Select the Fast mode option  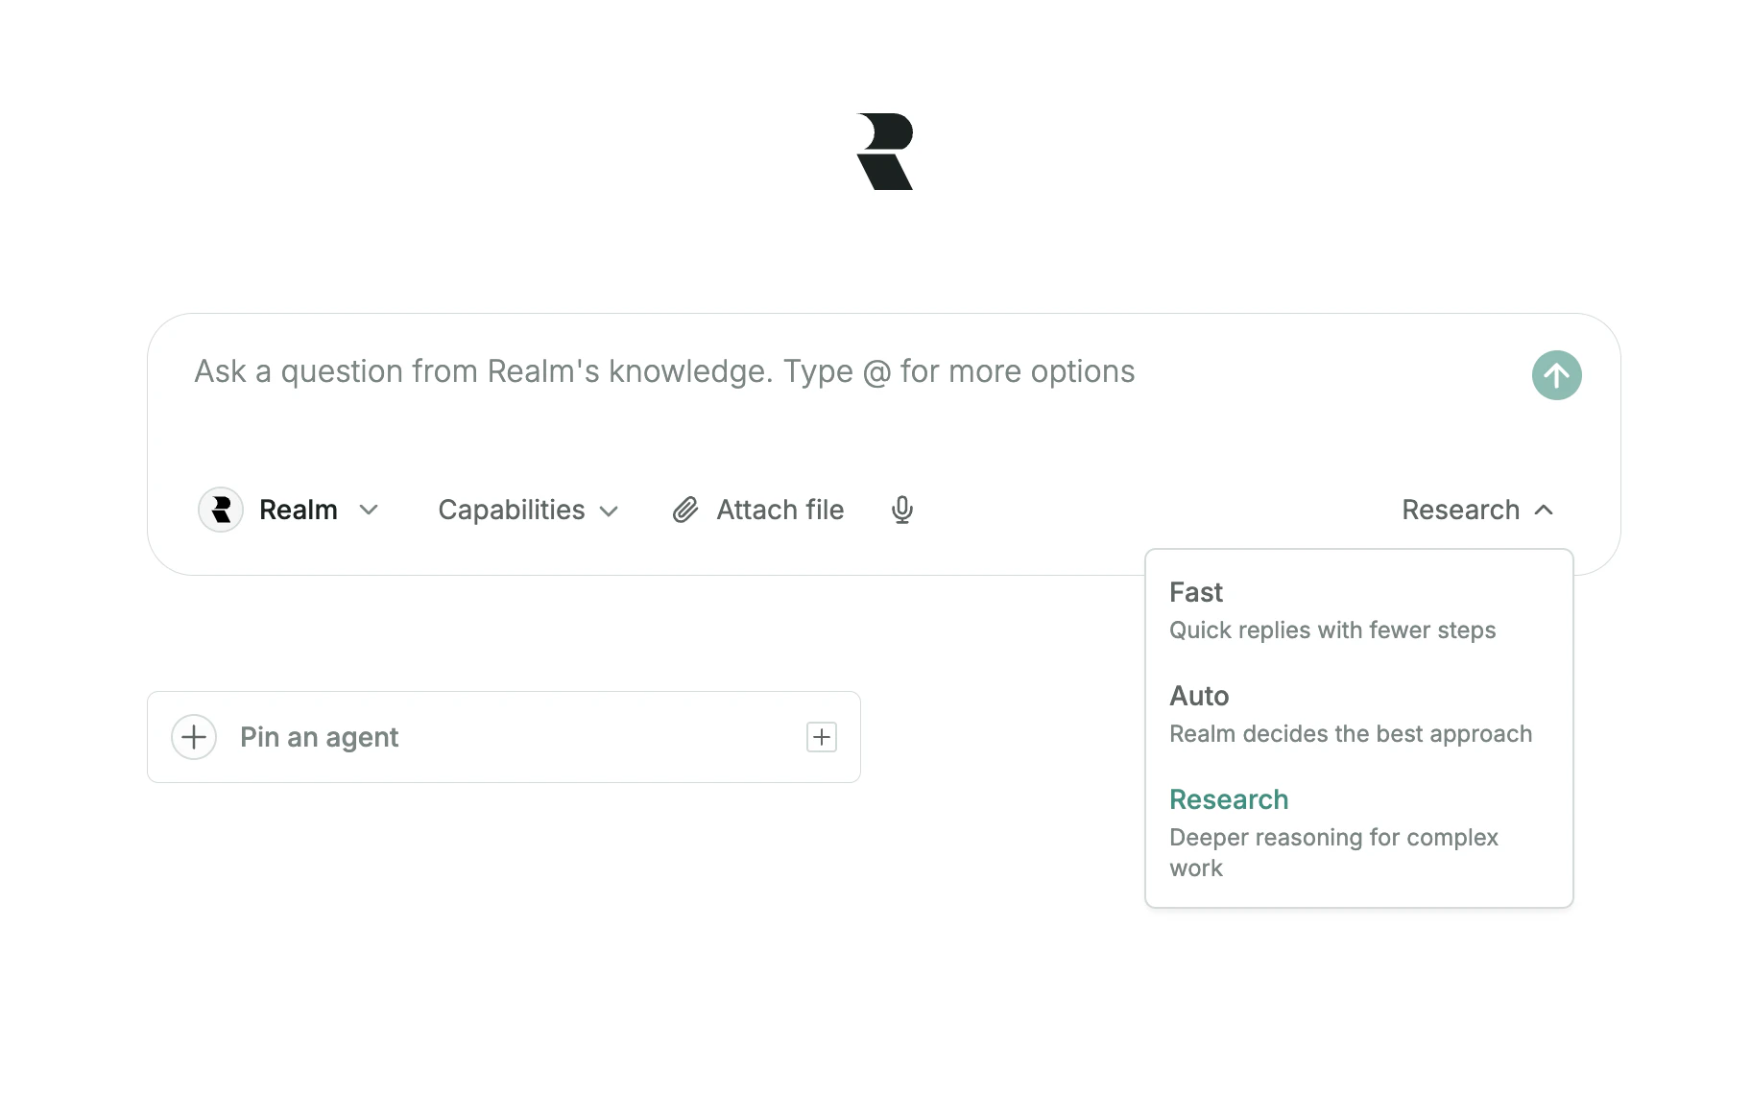click(x=1196, y=592)
